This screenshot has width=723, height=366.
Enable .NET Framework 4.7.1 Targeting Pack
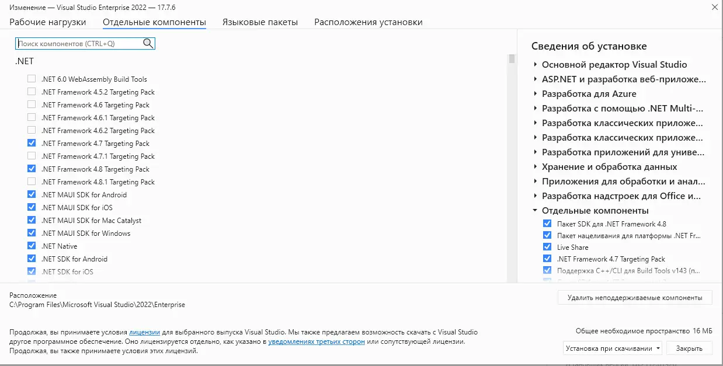click(x=32, y=156)
